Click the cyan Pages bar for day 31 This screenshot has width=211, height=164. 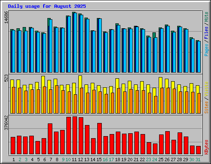[199, 57]
